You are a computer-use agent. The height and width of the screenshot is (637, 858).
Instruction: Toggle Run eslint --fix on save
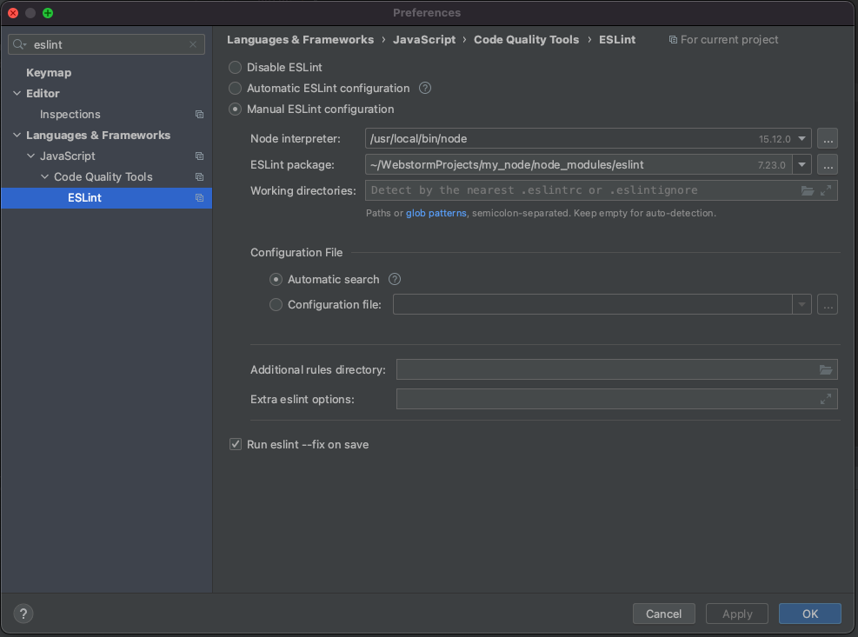coord(236,444)
